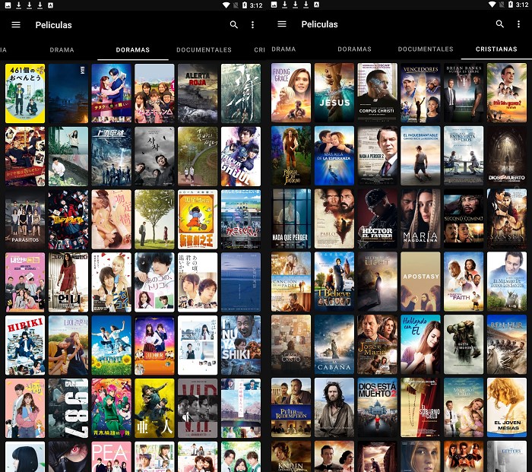Tap search icon in right Peliculas screen
Image resolution: width=532 pixels, height=472 pixels.
[x=500, y=24]
